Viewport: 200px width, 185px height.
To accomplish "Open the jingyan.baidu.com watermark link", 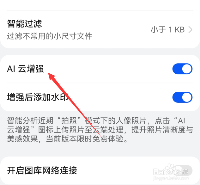I will coord(171,178).
